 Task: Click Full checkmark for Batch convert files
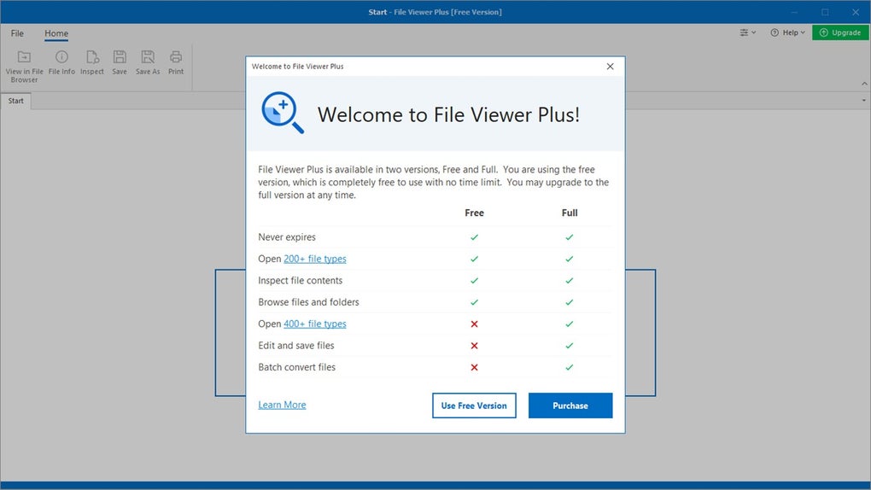point(570,367)
